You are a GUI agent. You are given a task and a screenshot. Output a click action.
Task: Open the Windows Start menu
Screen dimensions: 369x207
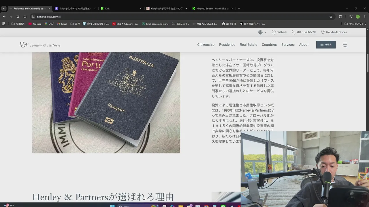click(x=112, y=206)
